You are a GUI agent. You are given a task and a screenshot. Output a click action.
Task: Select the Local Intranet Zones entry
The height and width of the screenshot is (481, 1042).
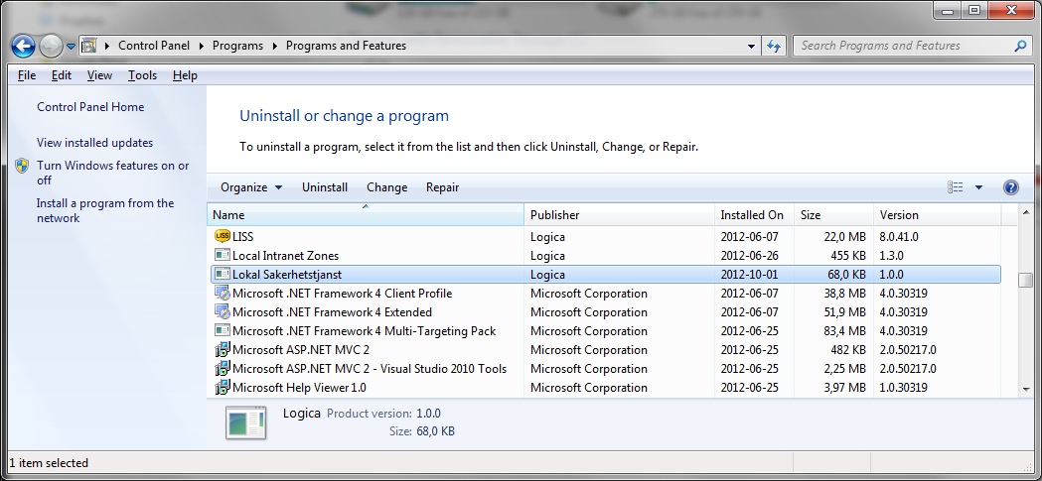pos(286,256)
